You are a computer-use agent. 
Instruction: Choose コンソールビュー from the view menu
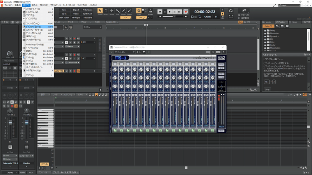tap(38, 23)
